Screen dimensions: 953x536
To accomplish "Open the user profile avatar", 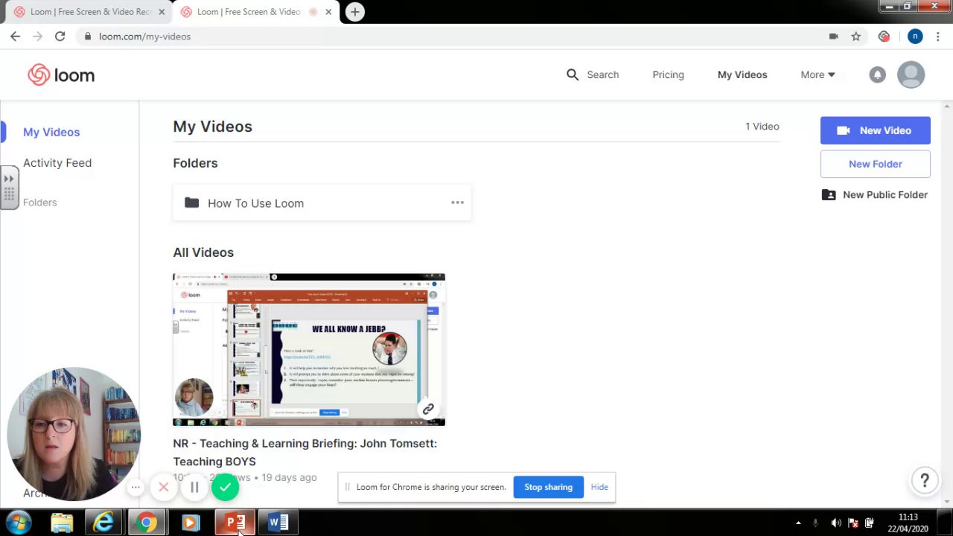I will tap(911, 74).
